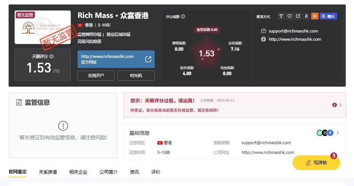Click support email link in 联系方式 header
354x186 pixels.
tap(293, 31)
